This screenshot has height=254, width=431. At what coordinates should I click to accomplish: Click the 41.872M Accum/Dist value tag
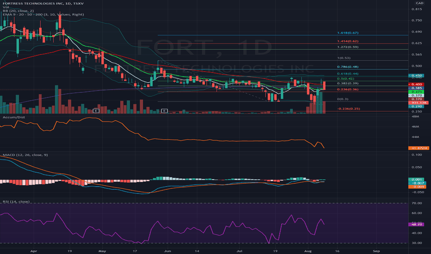click(418, 148)
